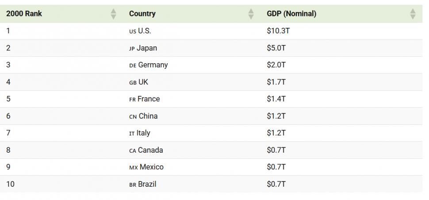Click the Country header label

142,14
